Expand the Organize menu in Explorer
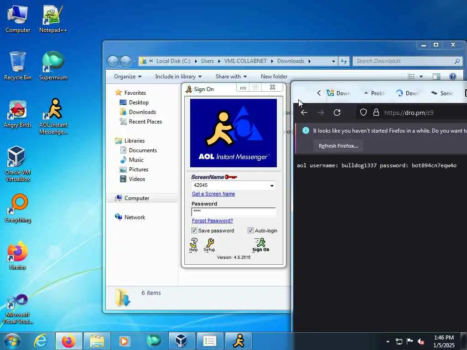This screenshot has height=350, width=467. point(128,77)
